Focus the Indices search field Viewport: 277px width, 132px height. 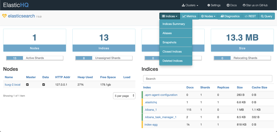(x=207, y=79)
